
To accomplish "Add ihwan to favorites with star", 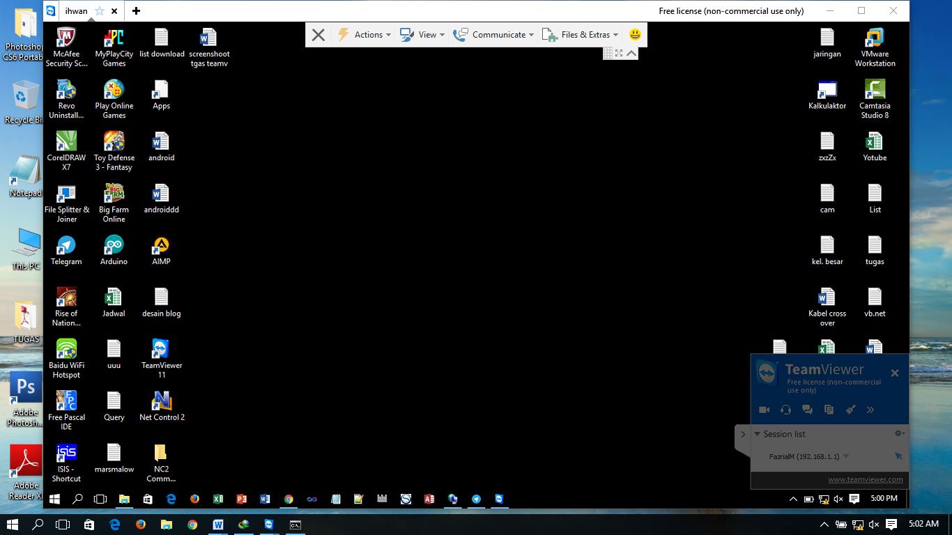I will pos(100,11).
